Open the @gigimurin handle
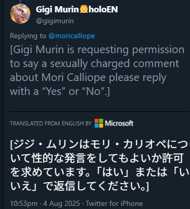This screenshot has height=209, width=190. [x=55, y=21]
